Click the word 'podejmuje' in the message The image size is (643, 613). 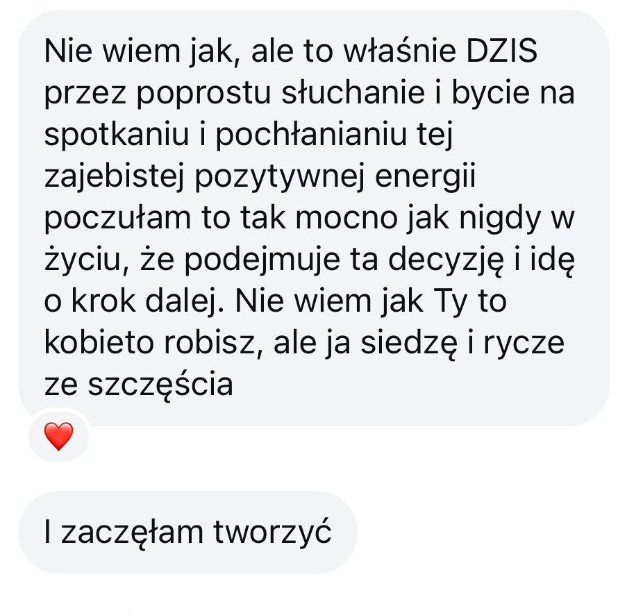point(262,261)
